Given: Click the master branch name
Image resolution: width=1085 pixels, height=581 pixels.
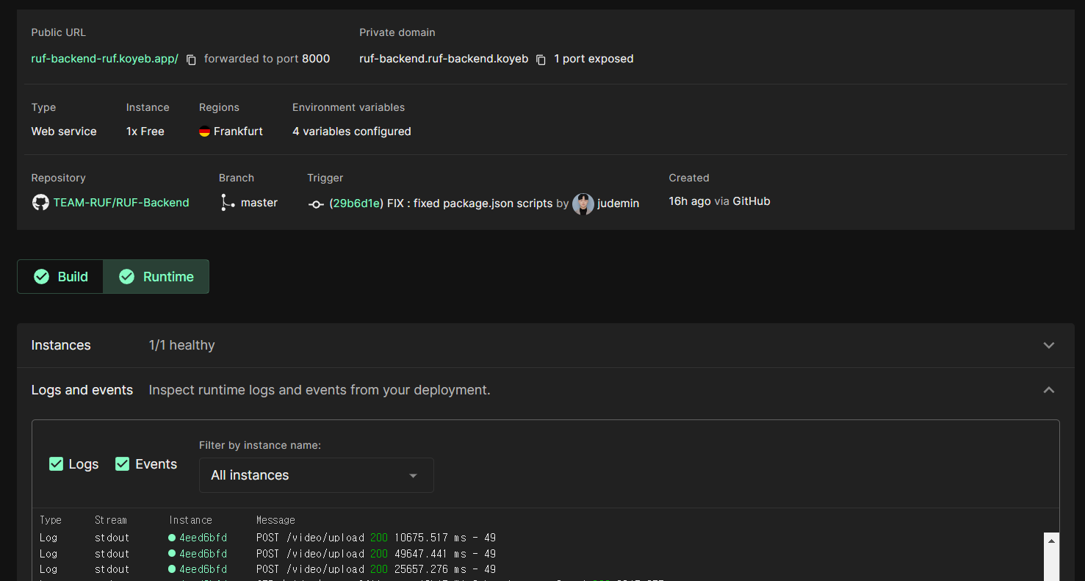Looking at the screenshot, I should [259, 203].
